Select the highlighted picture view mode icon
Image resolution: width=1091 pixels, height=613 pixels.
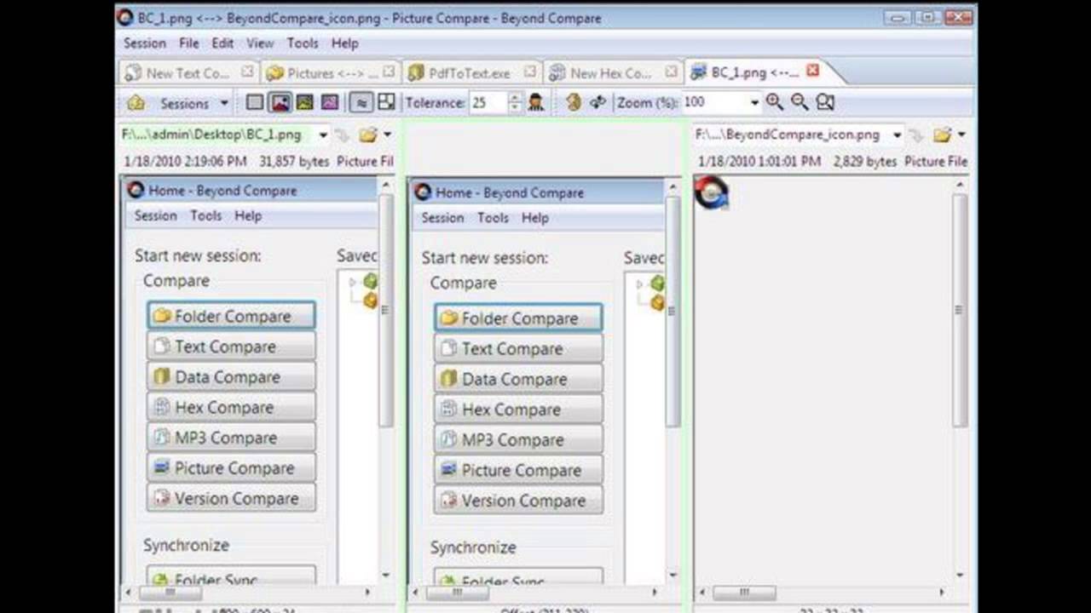point(280,102)
